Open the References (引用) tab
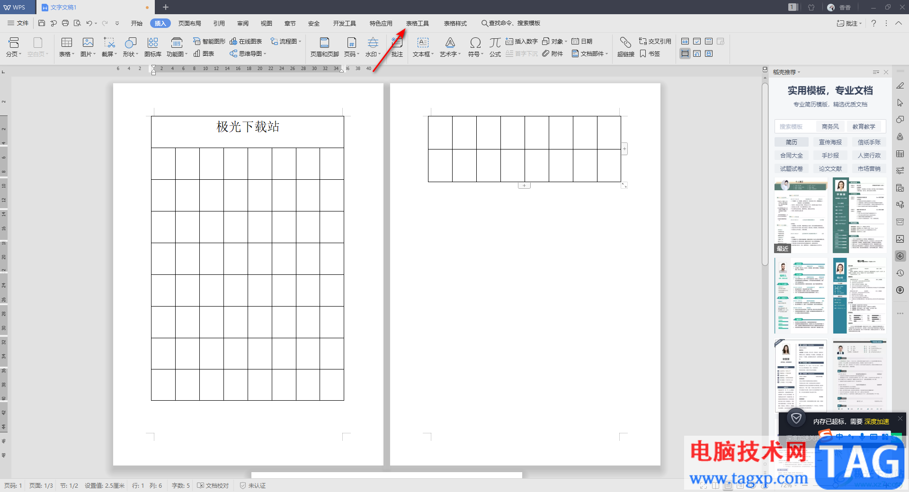Image resolution: width=909 pixels, height=492 pixels. point(219,23)
